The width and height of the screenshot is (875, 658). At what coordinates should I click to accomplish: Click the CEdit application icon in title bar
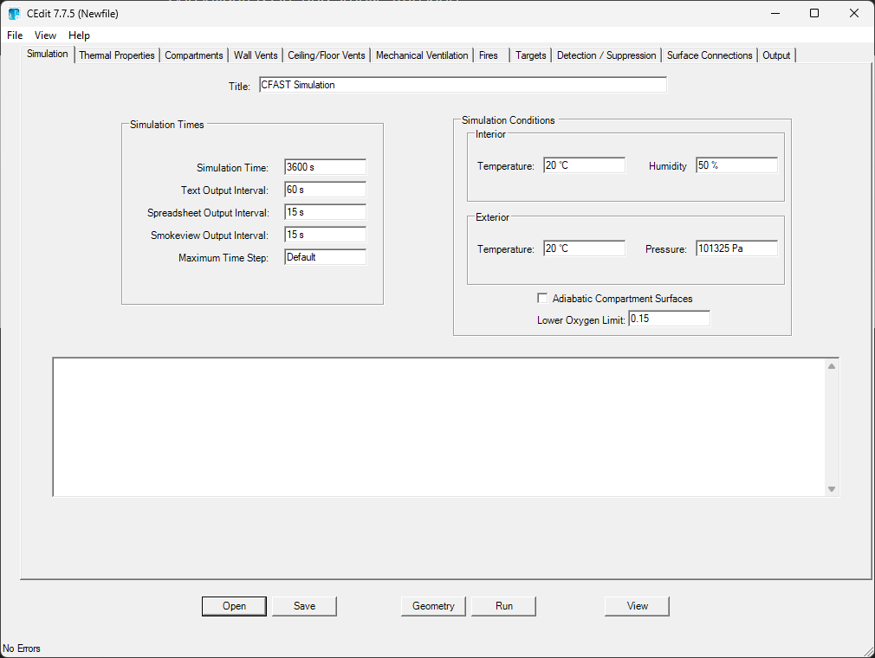pos(14,13)
